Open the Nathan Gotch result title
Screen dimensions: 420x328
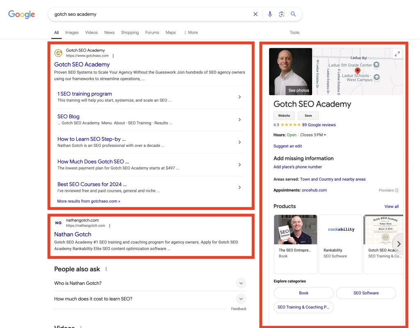[x=73, y=234]
